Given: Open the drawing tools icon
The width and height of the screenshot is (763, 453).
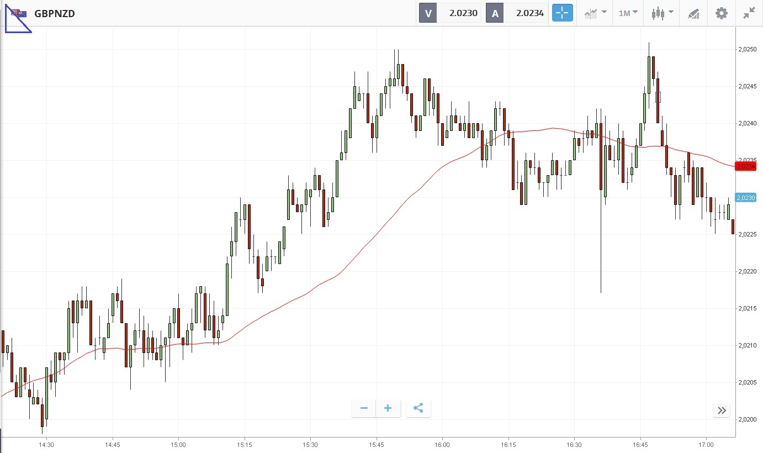Looking at the screenshot, I should click(693, 13).
